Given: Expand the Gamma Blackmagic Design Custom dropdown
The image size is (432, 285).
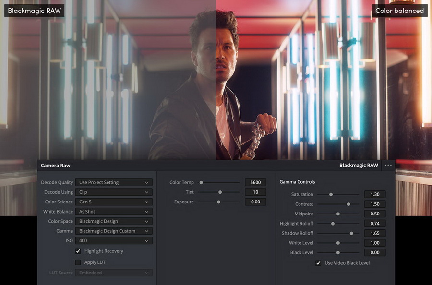Looking at the screenshot, I should (x=114, y=231).
